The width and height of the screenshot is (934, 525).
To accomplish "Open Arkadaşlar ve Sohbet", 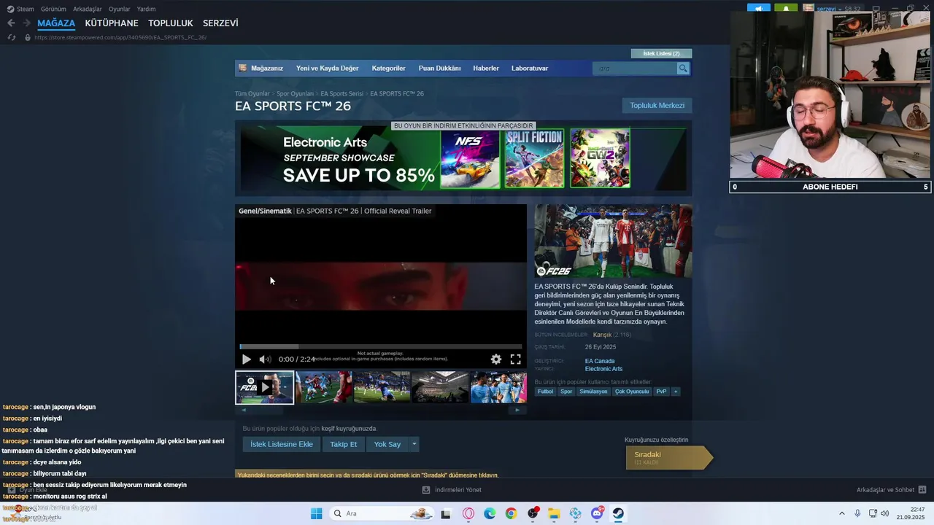I will (891, 490).
